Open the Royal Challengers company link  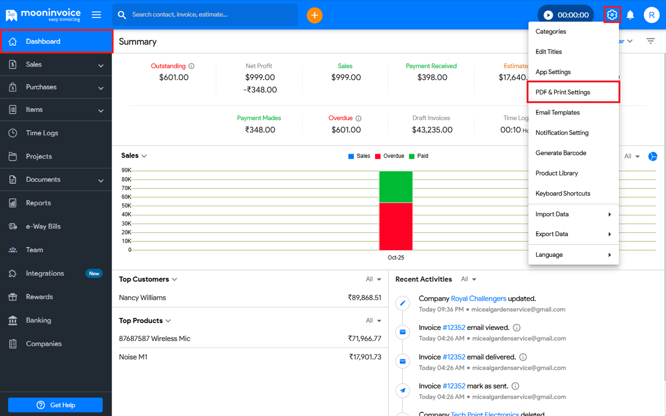click(x=478, y=299)
